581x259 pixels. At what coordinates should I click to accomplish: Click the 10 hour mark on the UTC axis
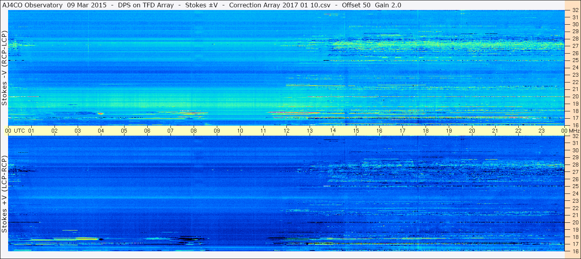click(240, 131)
